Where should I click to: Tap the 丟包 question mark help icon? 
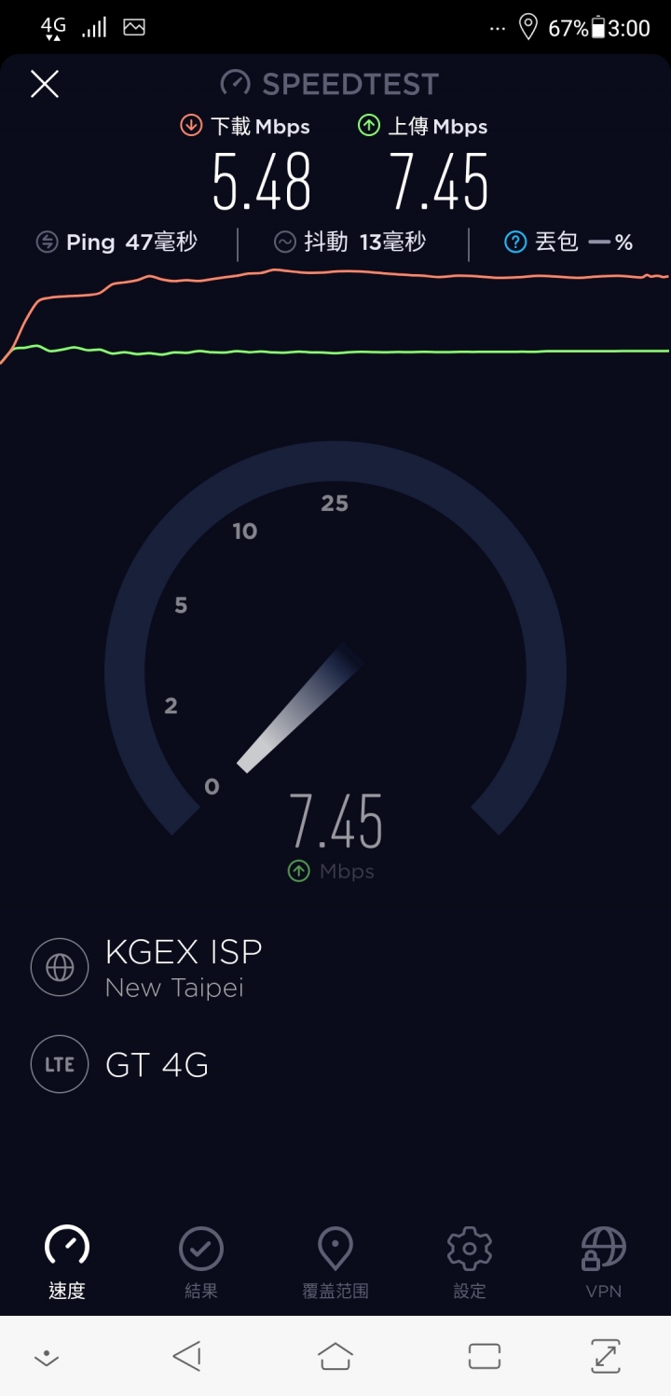515,242
